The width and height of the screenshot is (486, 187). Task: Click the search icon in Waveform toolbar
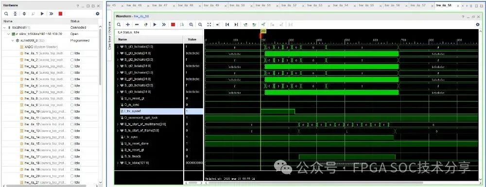119,24
